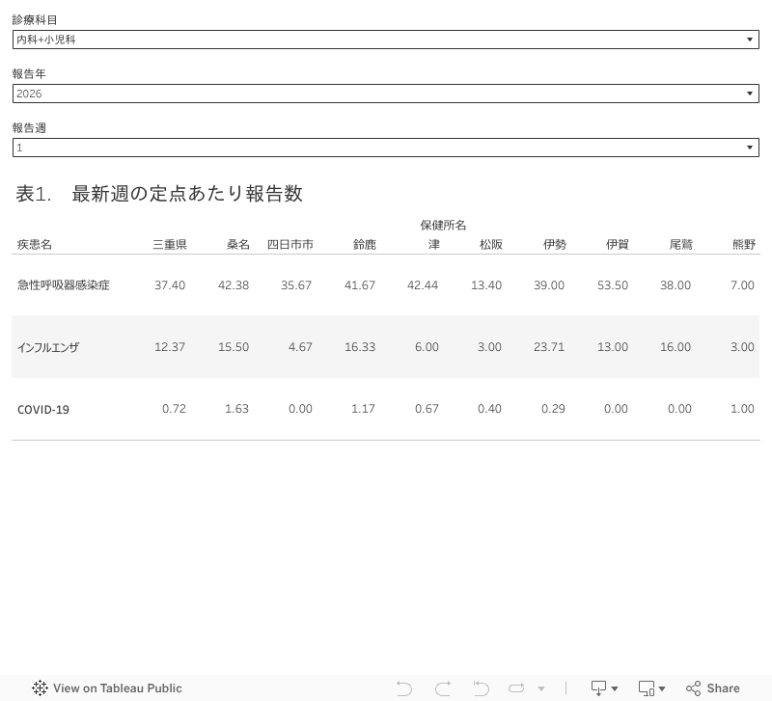Select the COVID-19 row label
772x701 pixels.
[43, 410]
